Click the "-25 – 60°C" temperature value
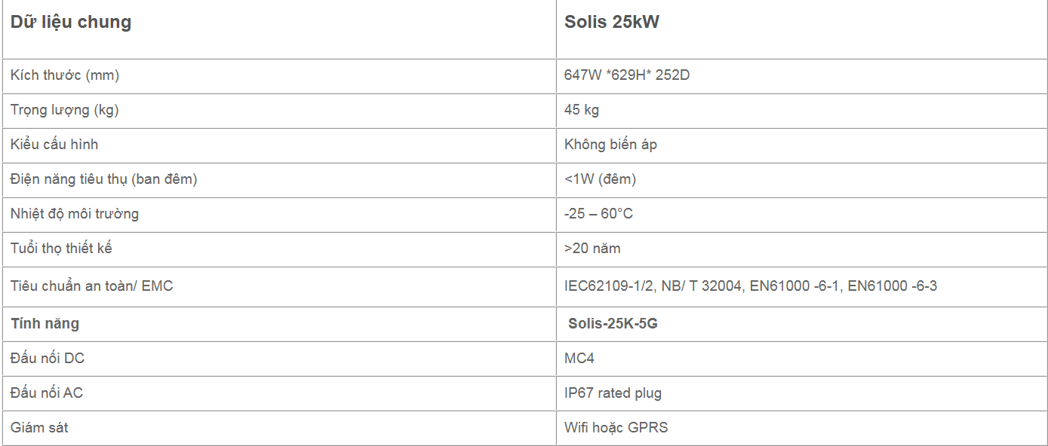 (x=598, y=214)
